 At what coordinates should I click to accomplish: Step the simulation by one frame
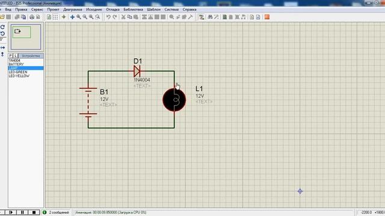click(11, 212)
